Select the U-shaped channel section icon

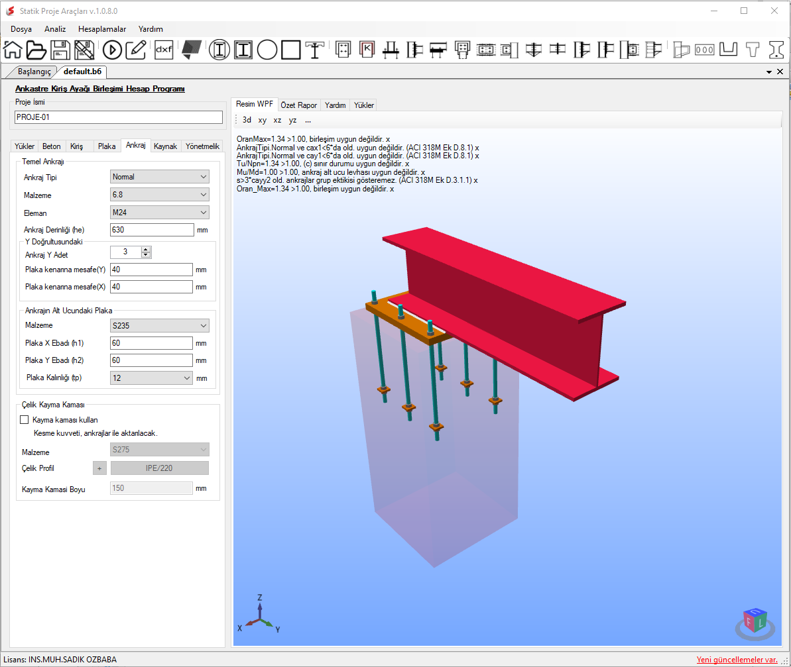pyautogui.click(x=729, y=50)
